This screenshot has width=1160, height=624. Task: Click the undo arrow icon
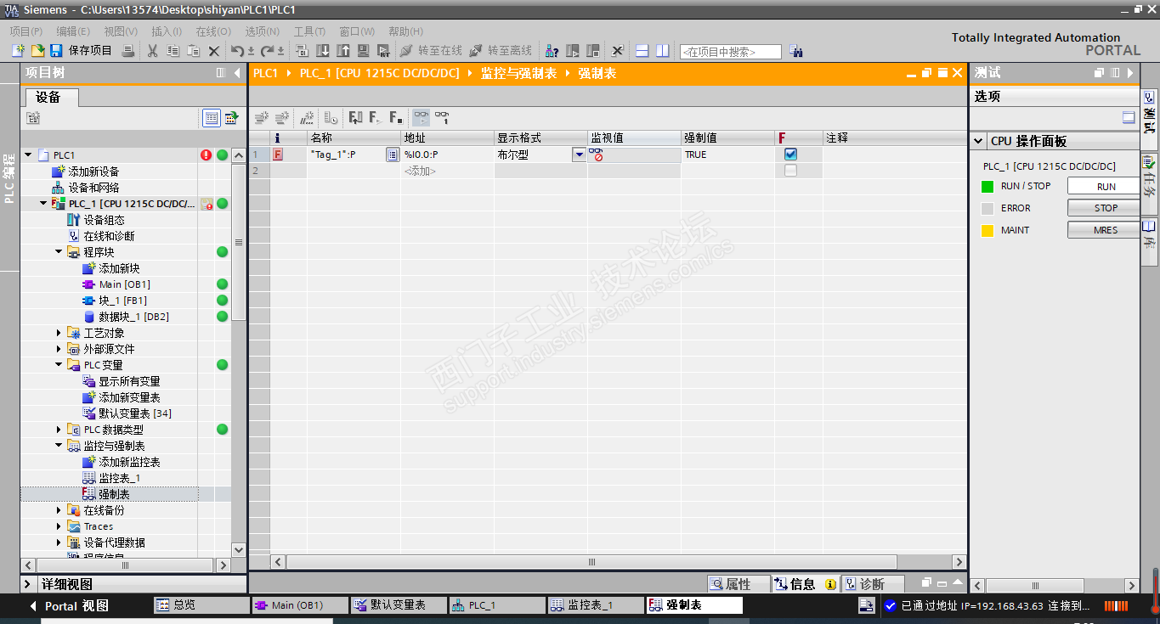click(238, 51)
